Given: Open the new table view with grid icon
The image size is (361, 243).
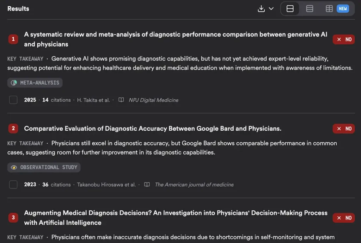Looking at the screenshot, I should tap(329, 8).
